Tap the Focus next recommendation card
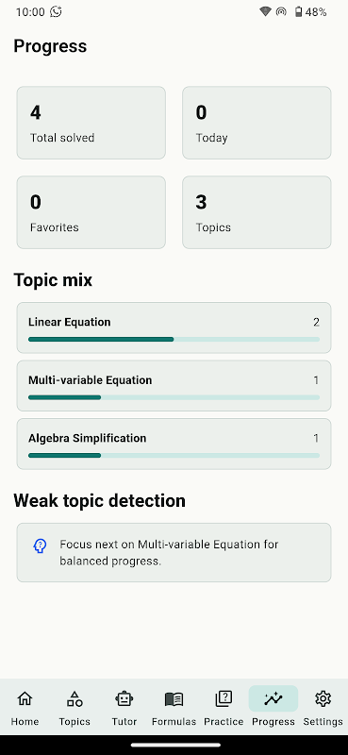Screen dimensions: 348x755 point(174,552)
